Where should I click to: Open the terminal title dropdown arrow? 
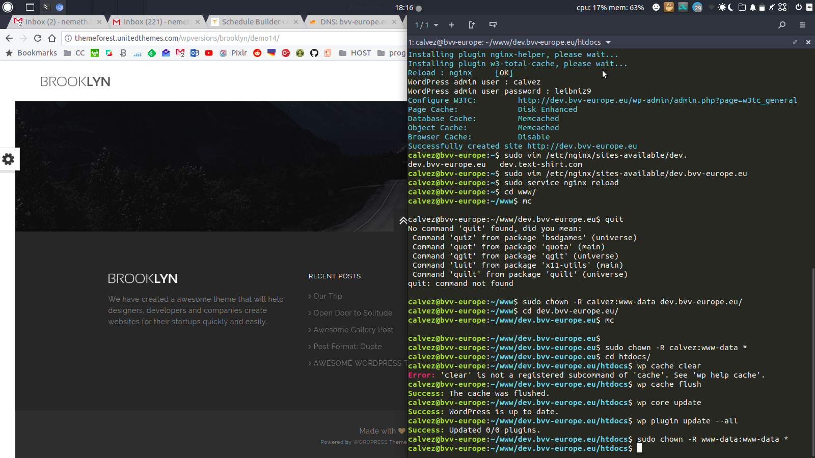tap(608, 42)
